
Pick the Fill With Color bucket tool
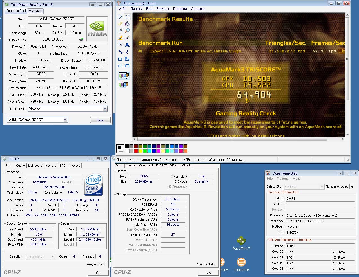[127, 24]
